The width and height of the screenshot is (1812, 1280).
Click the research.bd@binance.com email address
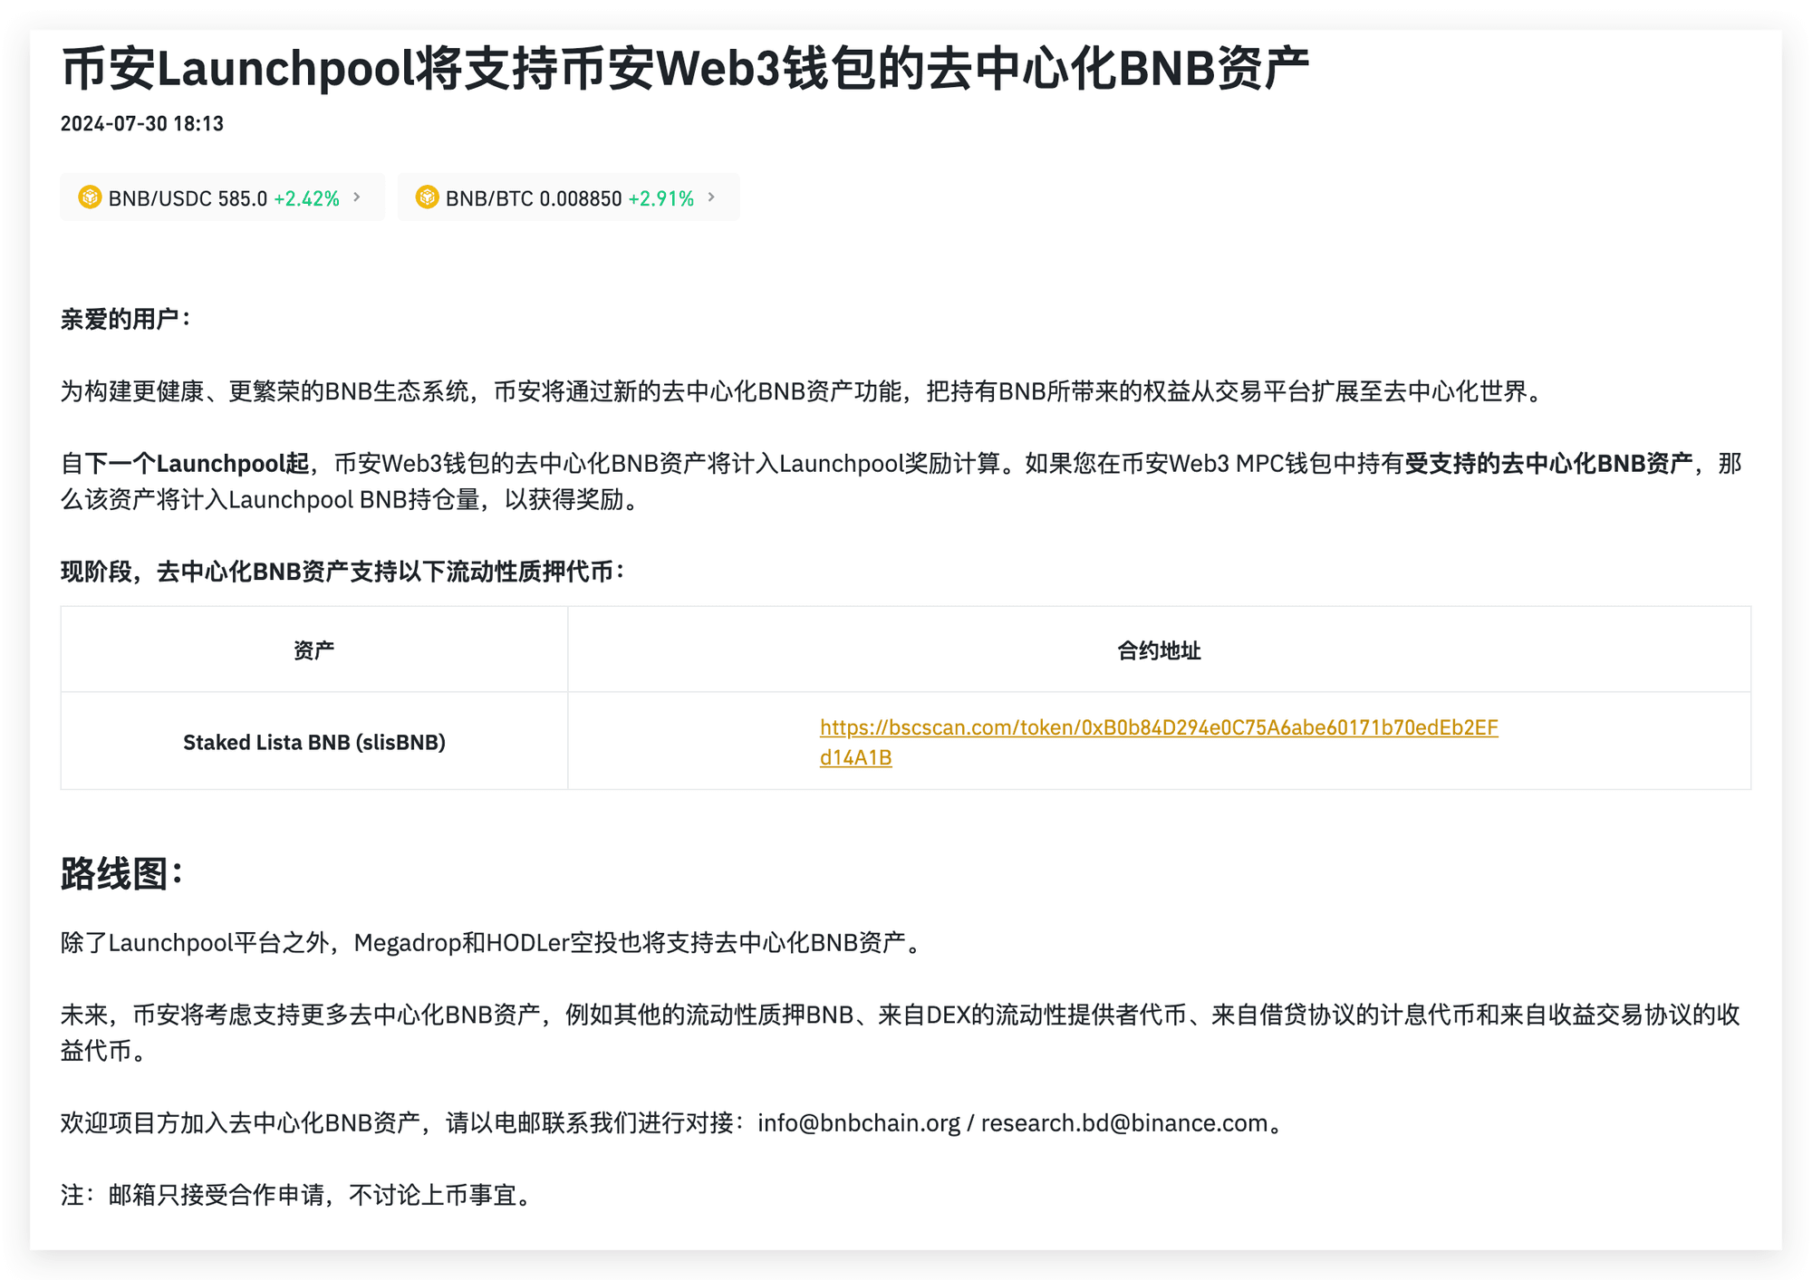1124,1122
